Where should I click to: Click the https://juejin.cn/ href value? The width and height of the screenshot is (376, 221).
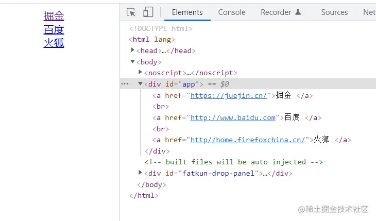click(229, 95)
